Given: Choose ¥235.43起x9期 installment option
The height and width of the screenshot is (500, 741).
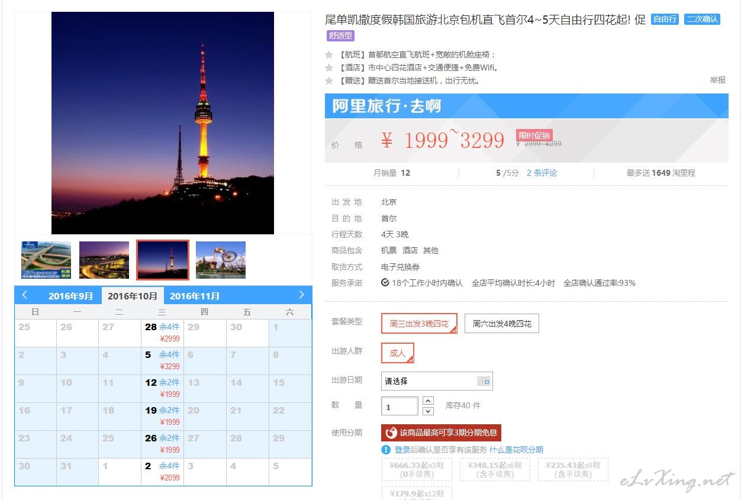Looking at the screenshot, I should click(573, 470).
